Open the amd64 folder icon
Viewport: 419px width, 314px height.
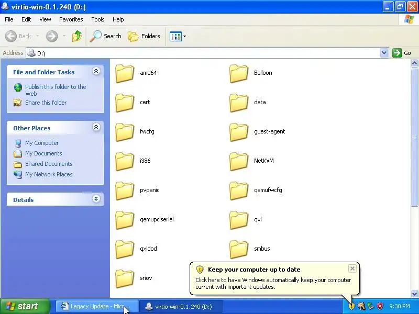[125, 73]
